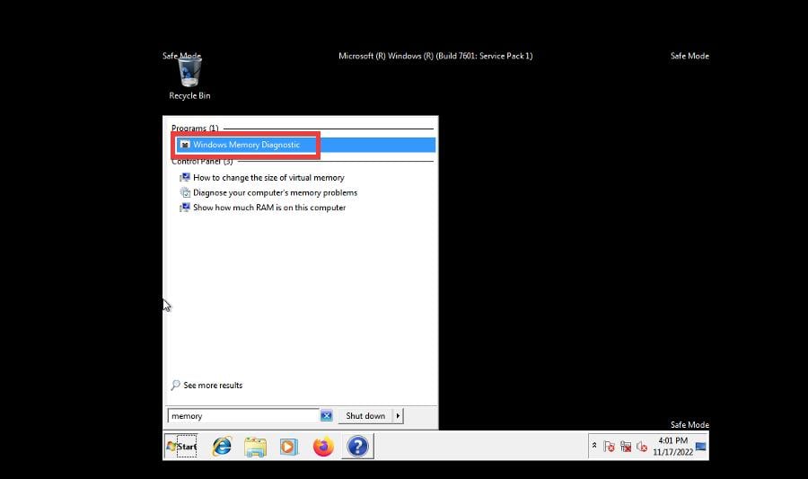Click the Windows Memory Diagnostic chip icon
This screenshot has height=479, width=808.
tap(185, 145)
